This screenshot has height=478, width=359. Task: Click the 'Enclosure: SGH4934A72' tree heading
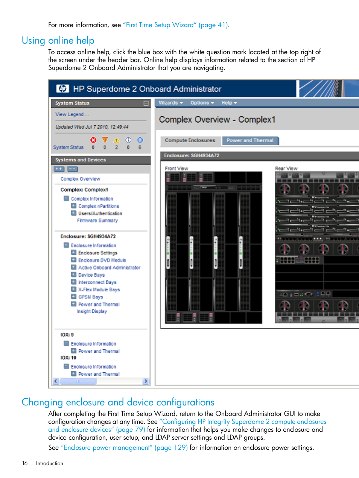pos(88,237)
